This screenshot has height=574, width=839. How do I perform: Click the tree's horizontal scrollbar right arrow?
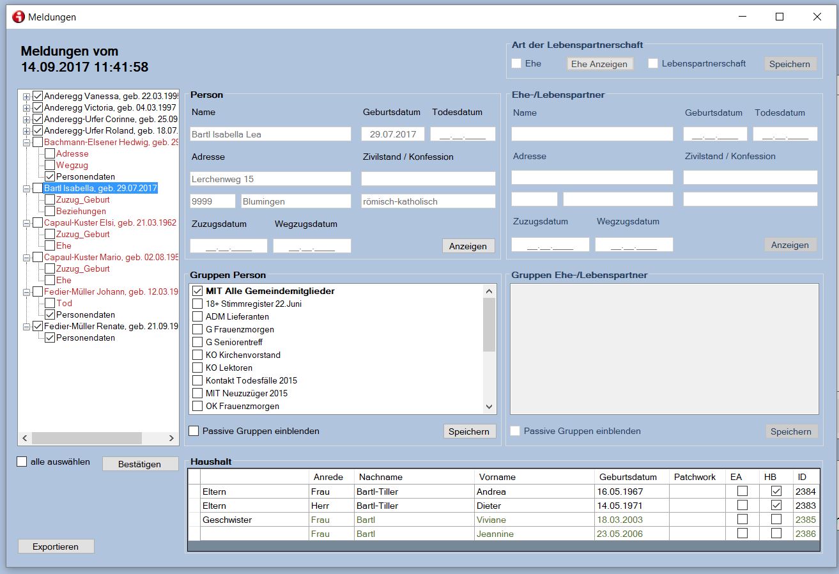coord(171,438)
